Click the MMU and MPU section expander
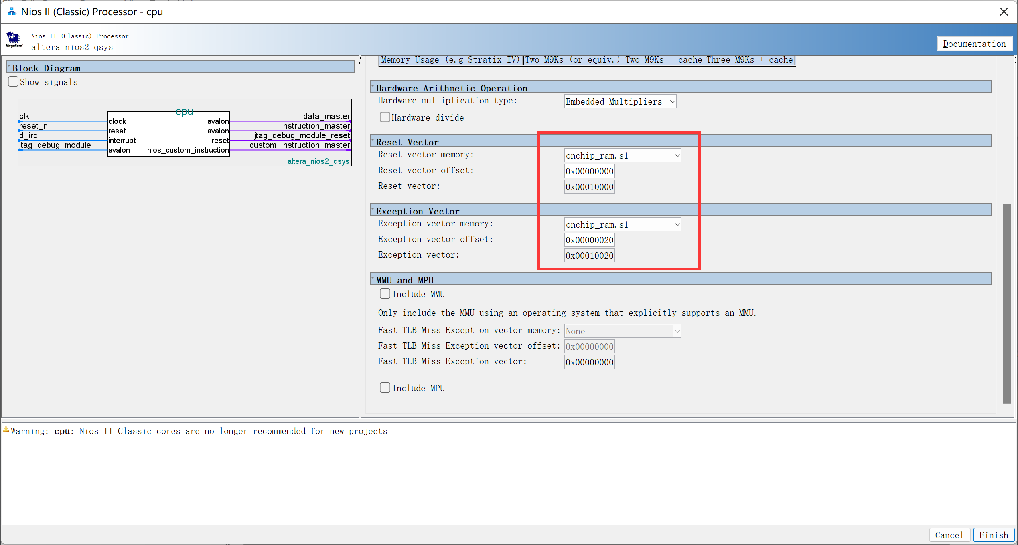 [x=374, y=279]
